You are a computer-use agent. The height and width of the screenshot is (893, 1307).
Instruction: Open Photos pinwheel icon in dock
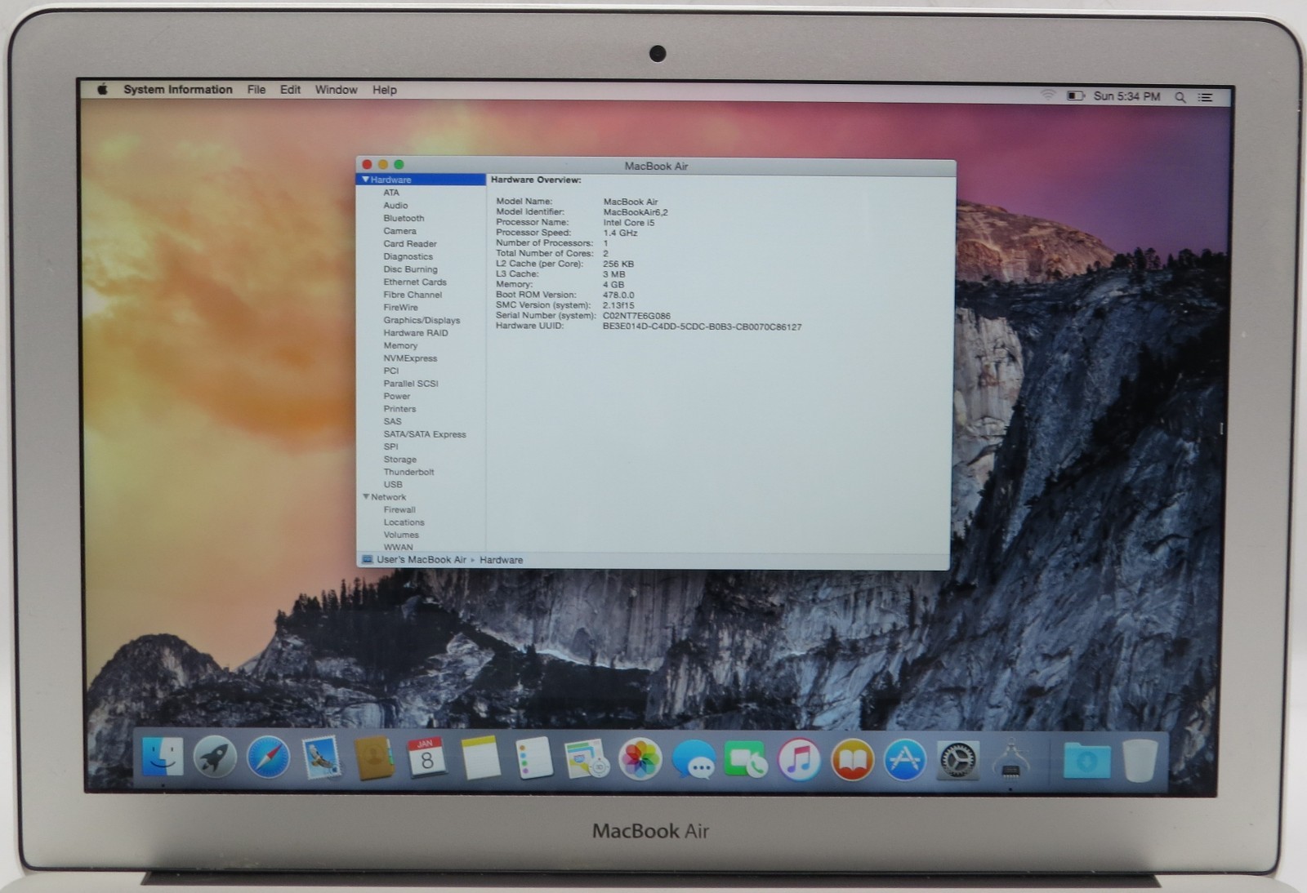click(x=640, y=759)
